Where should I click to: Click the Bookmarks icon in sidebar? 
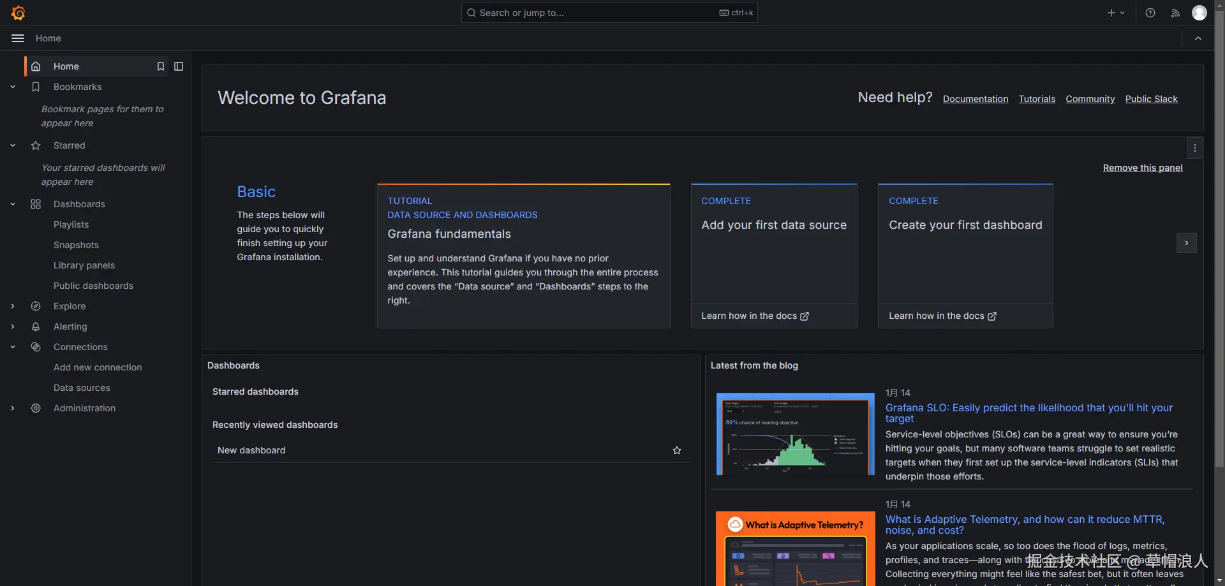(36, 87)
